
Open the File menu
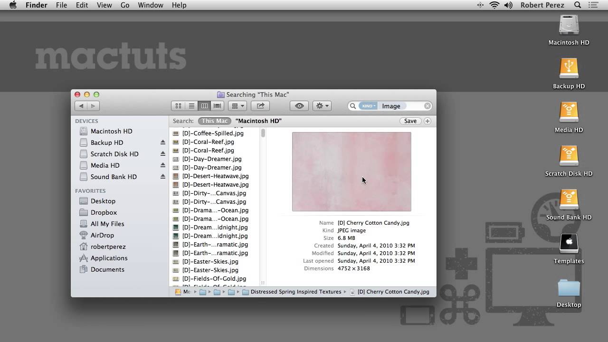pos(61,5)
